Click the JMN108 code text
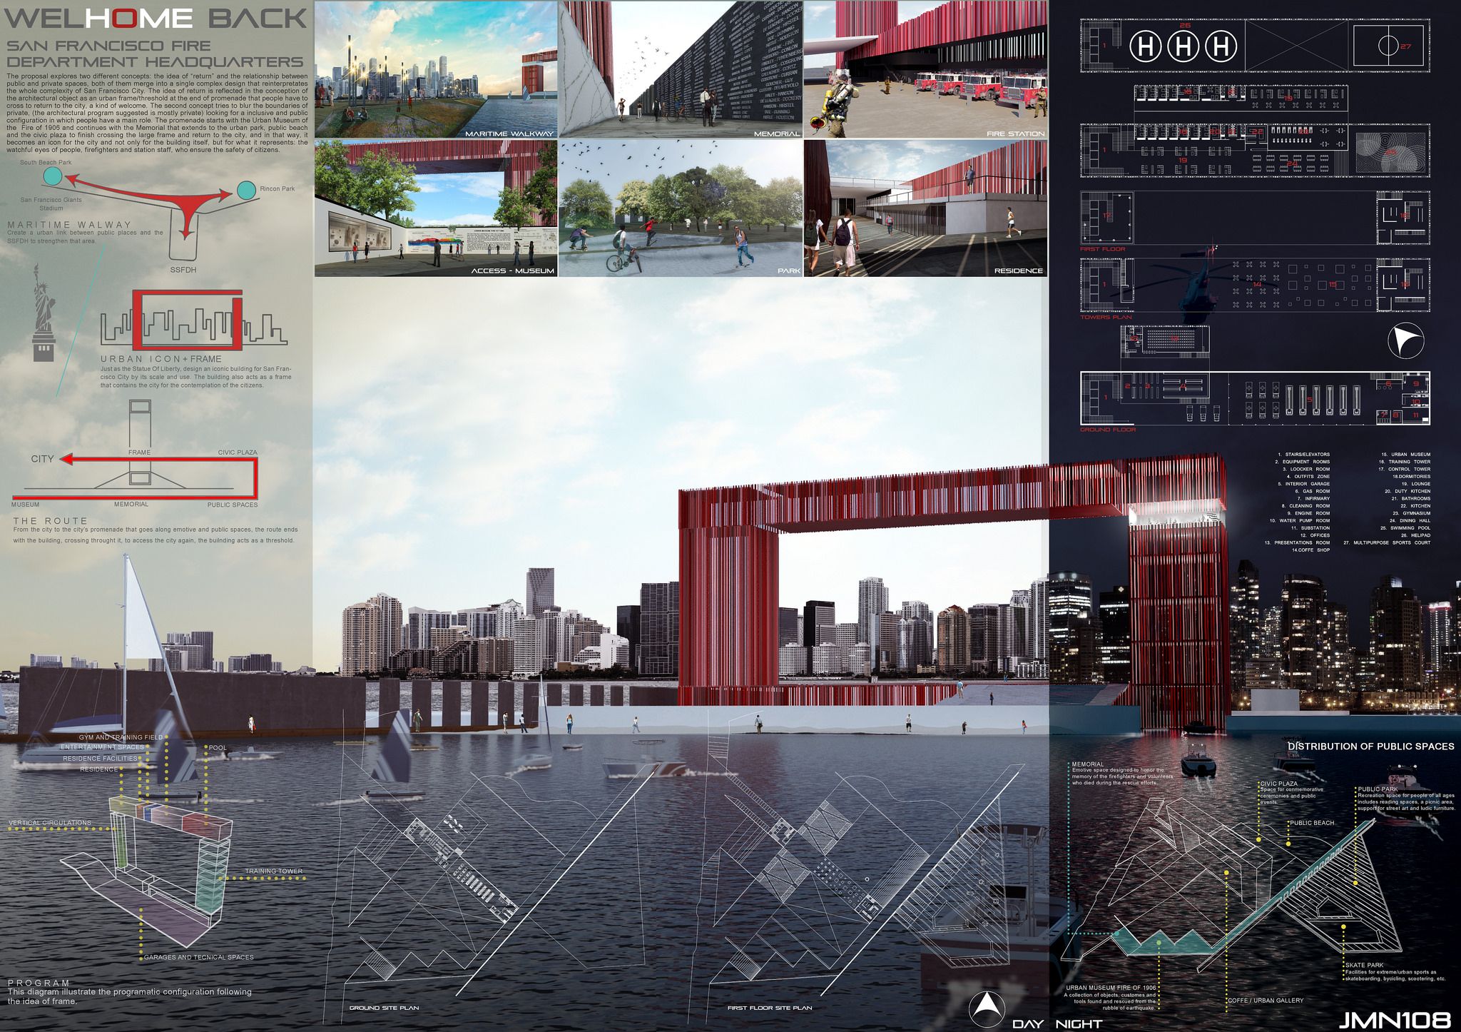Image resolution: width=1461 pixels, height=1032 pixels. [1394, 1019]
